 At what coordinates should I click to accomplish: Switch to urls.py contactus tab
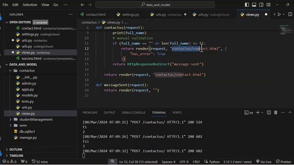[x=168, y=14]
